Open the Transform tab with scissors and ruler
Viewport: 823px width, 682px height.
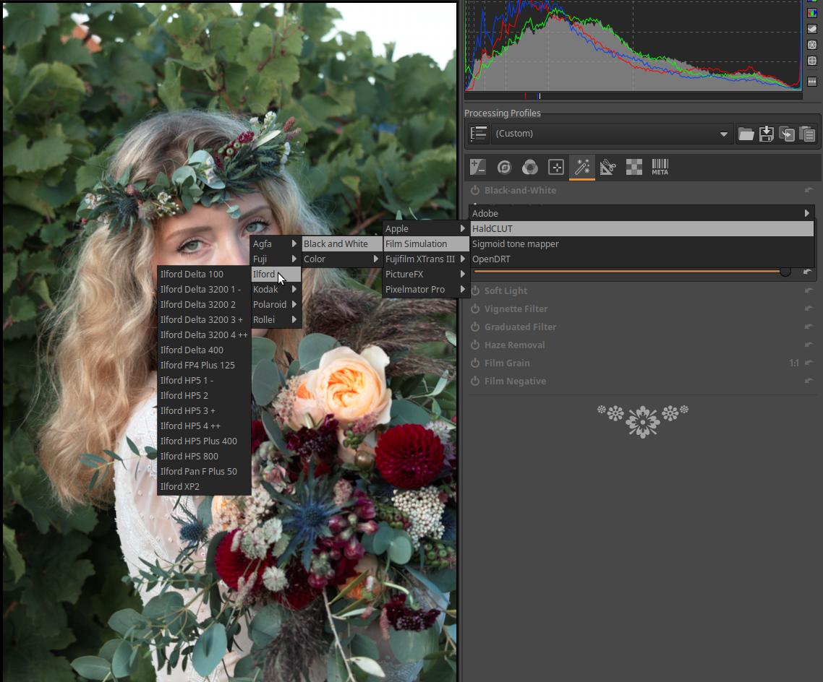(607, 168)
